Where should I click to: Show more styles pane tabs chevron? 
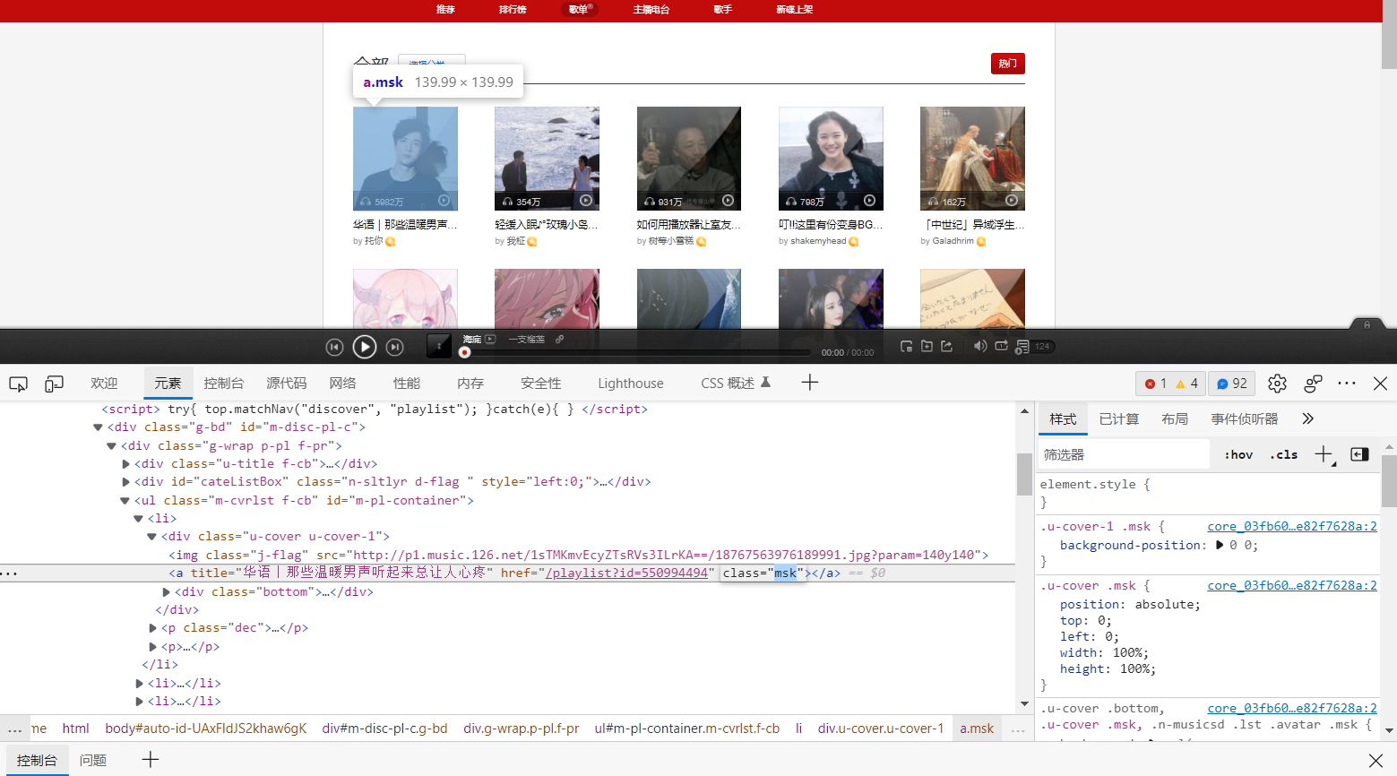(1307, 418)
